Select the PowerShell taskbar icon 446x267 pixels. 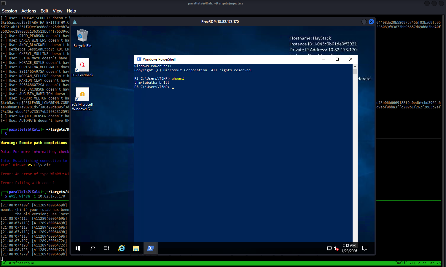point(150,248)
